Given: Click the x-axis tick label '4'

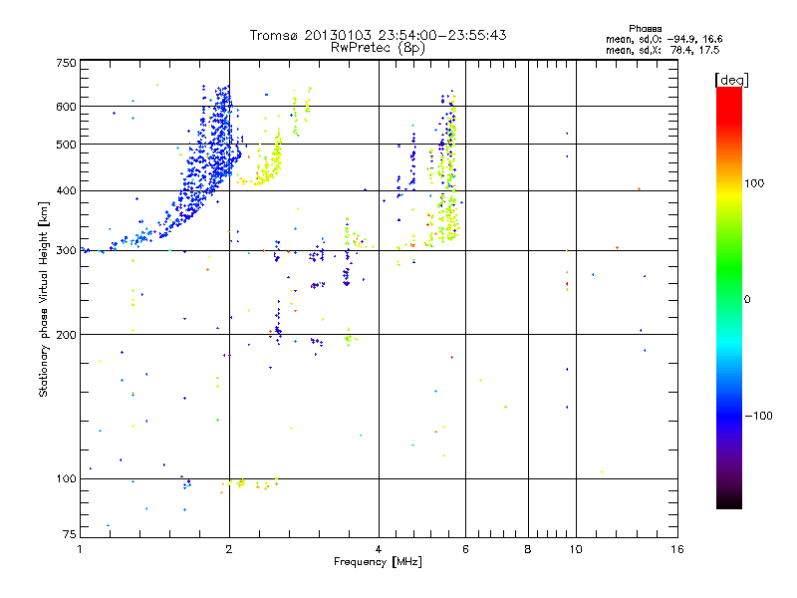Looking at the screenshot, I should coord(379,549).
